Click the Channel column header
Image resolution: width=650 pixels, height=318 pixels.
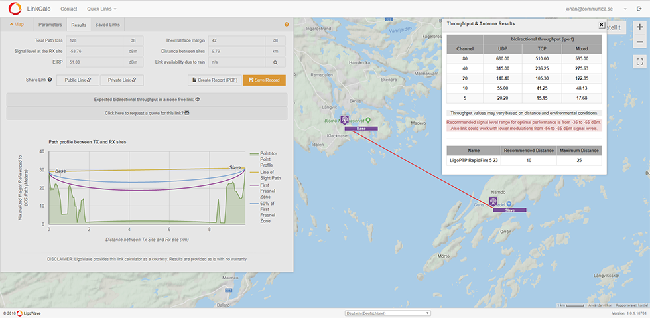[465, 49]
